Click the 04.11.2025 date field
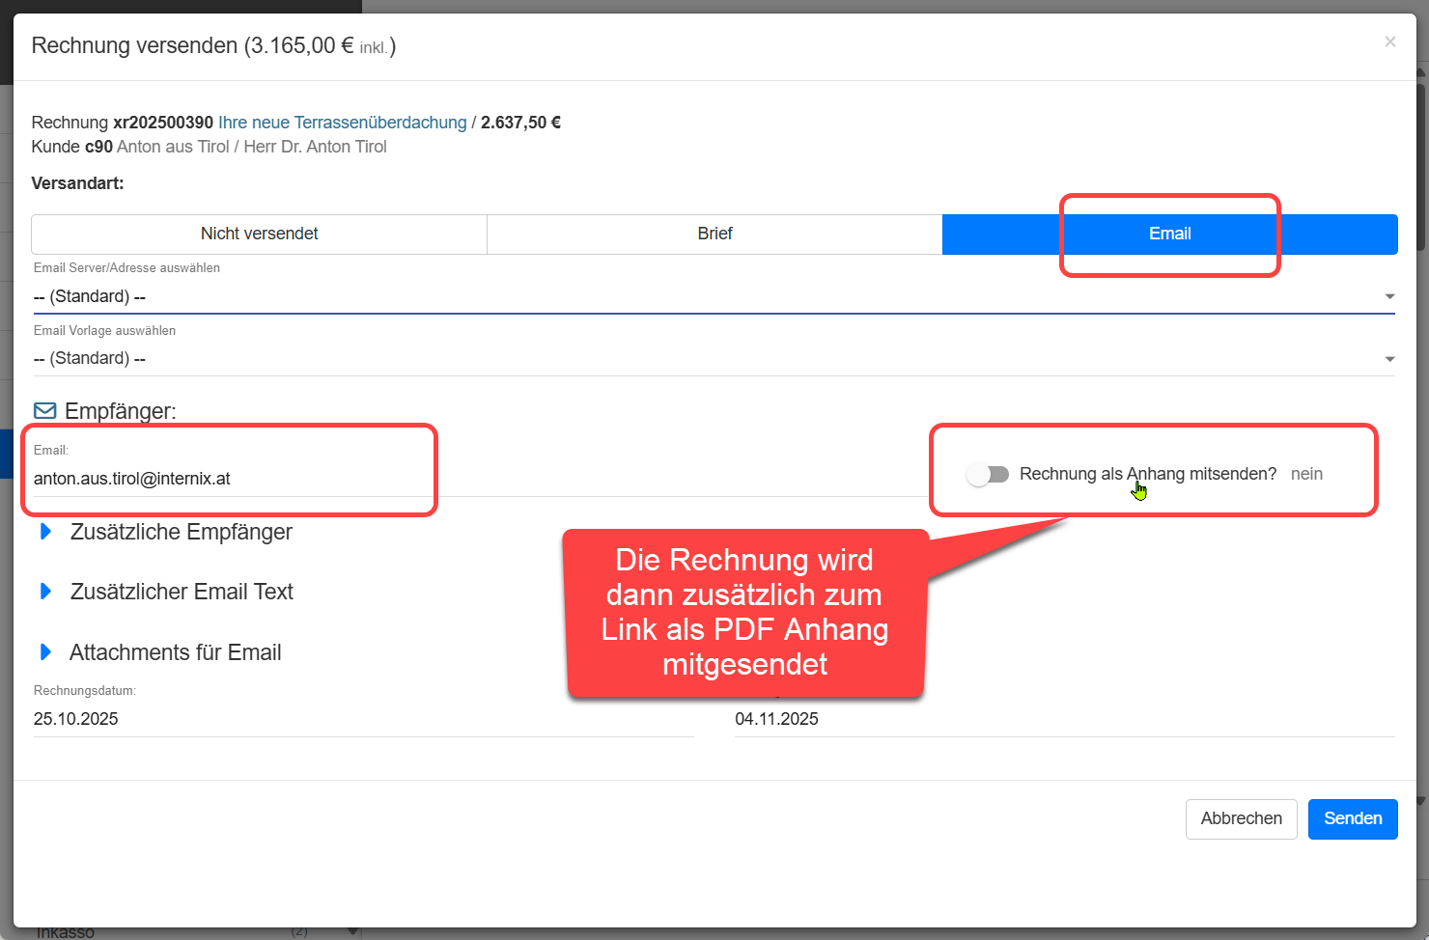 [x=1062, y=719]
